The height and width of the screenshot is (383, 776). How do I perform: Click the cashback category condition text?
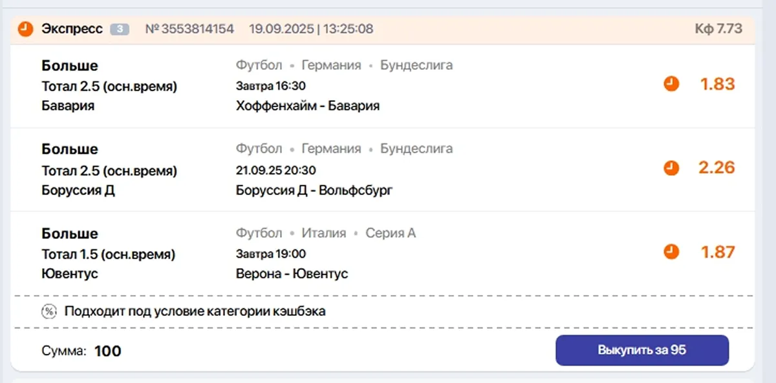[x=194, y=311]
